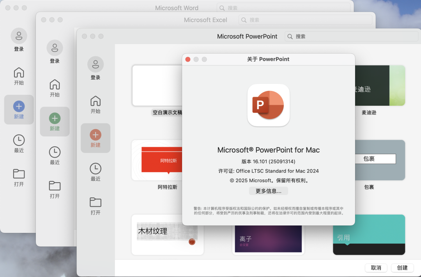
Task: Pick the Wood Type (木材纹理) template
Action: 167,234
